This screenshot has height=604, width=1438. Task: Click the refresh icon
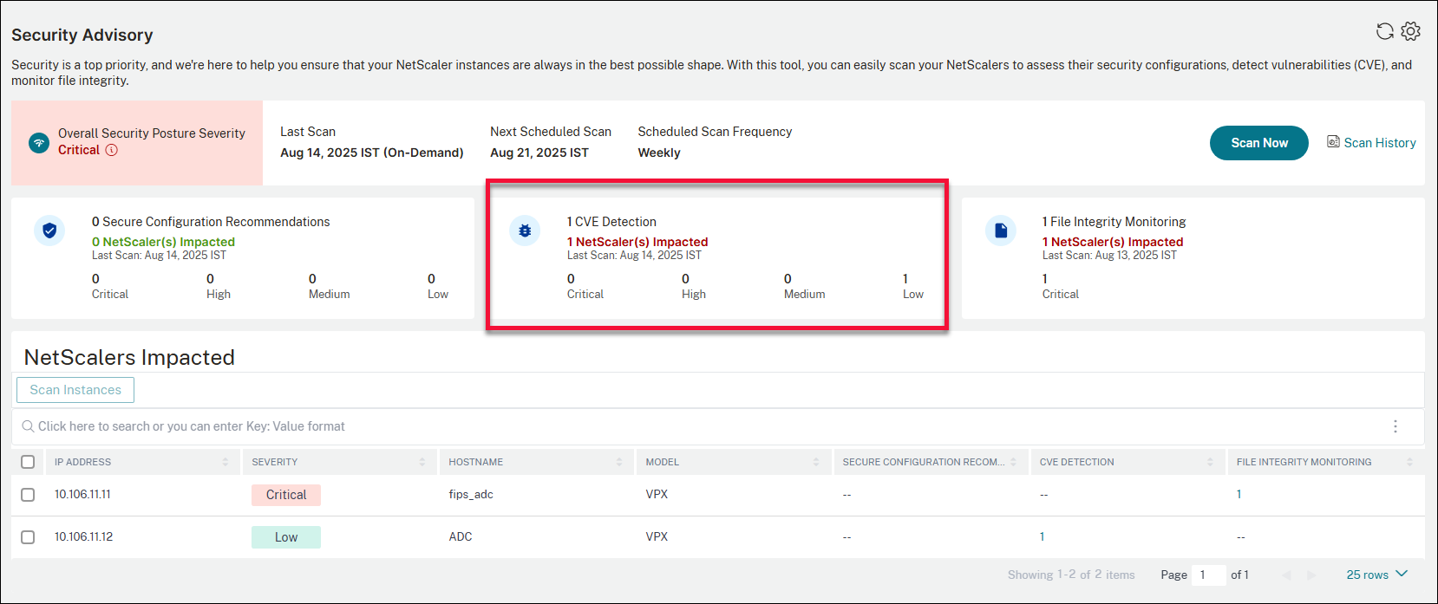click(1385, 31)
